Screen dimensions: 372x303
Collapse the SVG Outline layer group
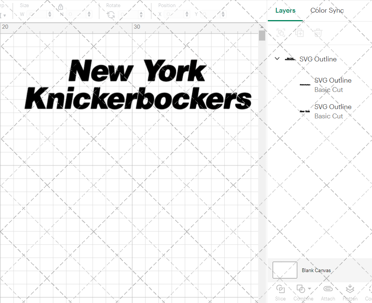tap(277, 58)
